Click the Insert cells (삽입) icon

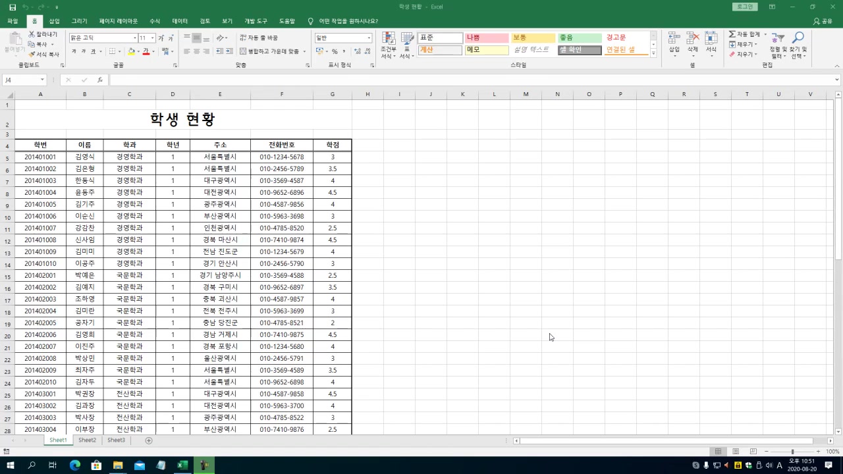point(674,39)
